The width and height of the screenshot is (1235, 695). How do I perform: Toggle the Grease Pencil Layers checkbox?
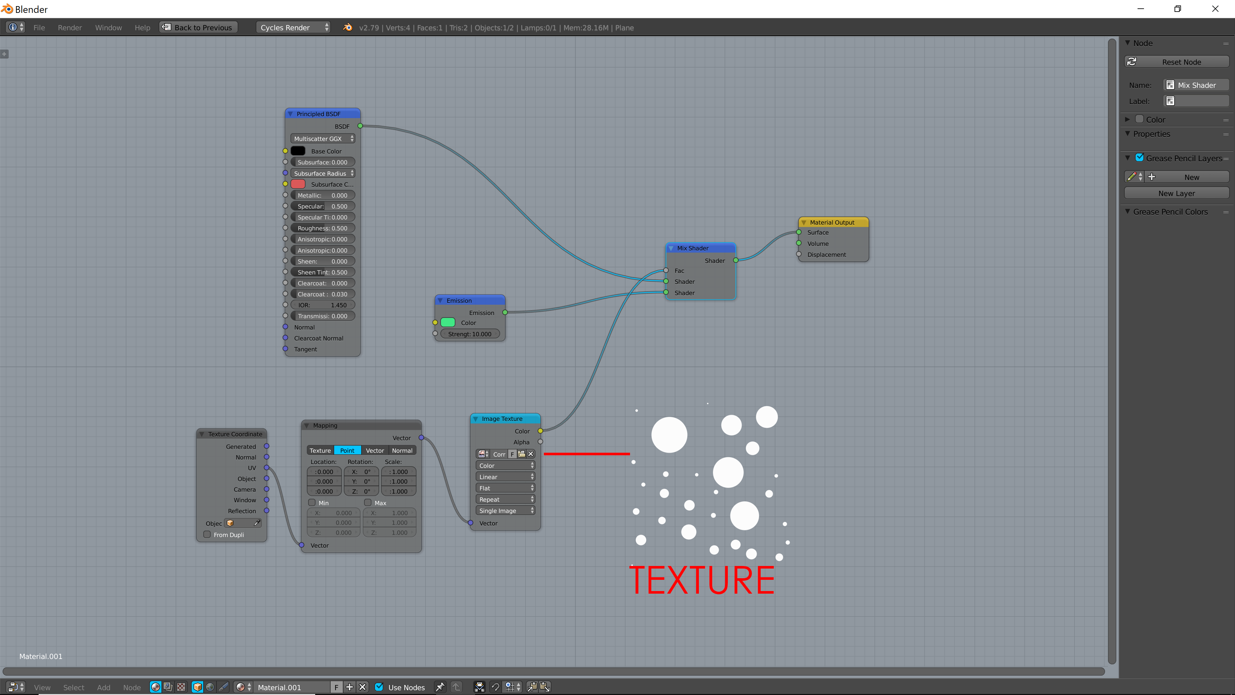[x=1139, y=158]
